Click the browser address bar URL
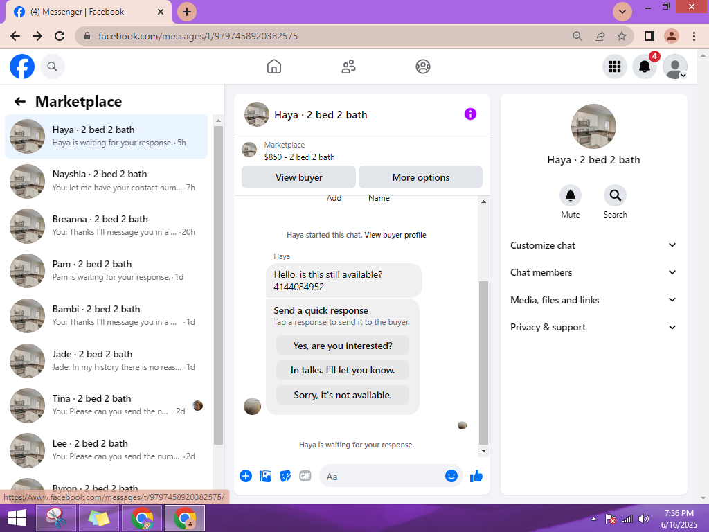 [197, 36]
